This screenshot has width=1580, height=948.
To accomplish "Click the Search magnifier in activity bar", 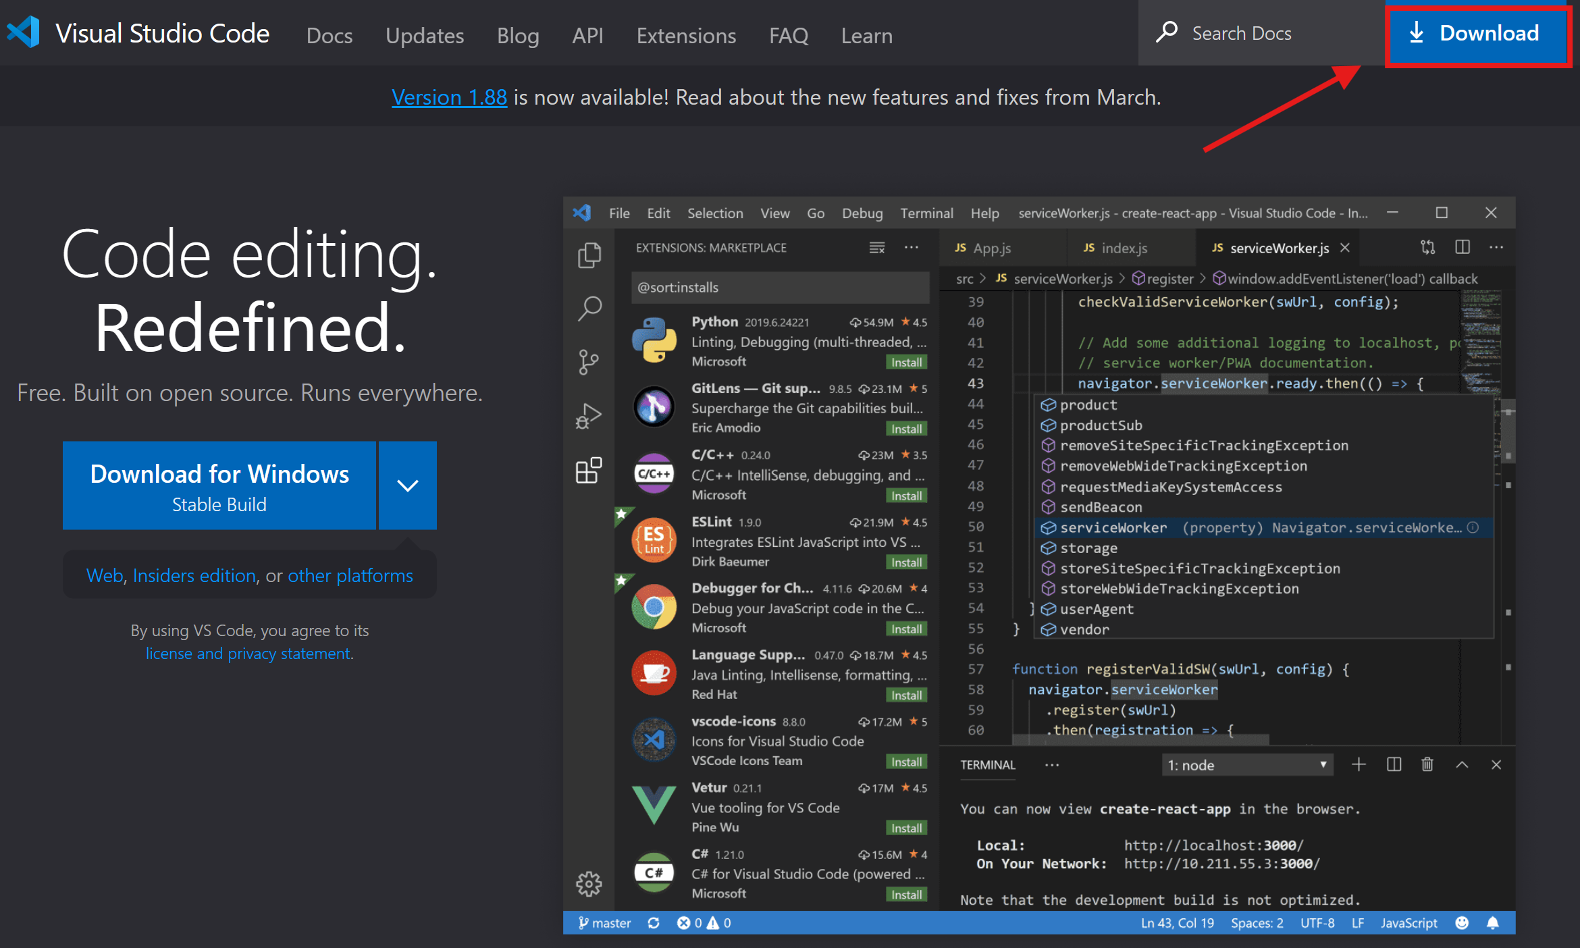I will coord(589,309).
